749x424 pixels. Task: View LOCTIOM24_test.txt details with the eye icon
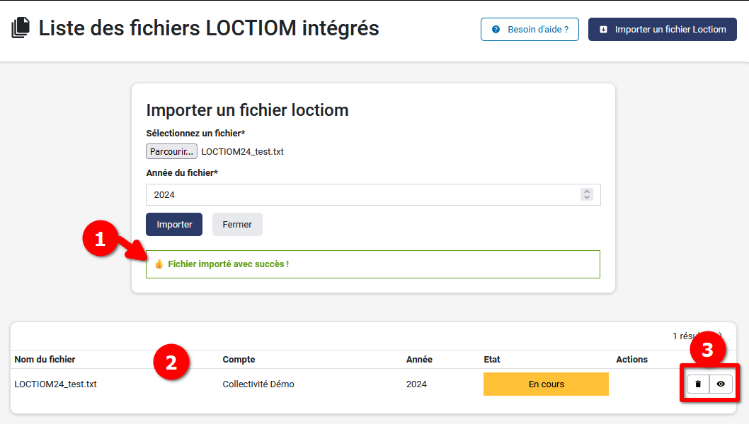coord(721,384)
